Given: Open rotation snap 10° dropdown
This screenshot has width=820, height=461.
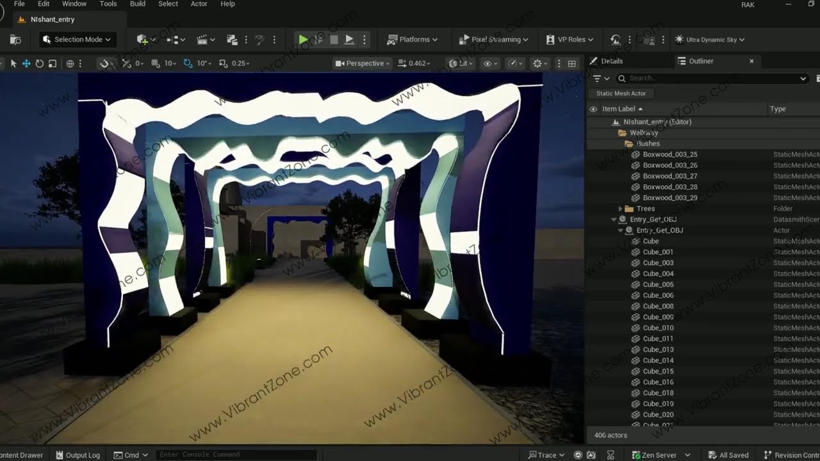Looking at the screenshot, I should (204, 63).
